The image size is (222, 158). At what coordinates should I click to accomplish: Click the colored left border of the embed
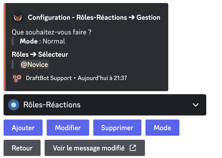pyautogui.click(x=5, y=47)
